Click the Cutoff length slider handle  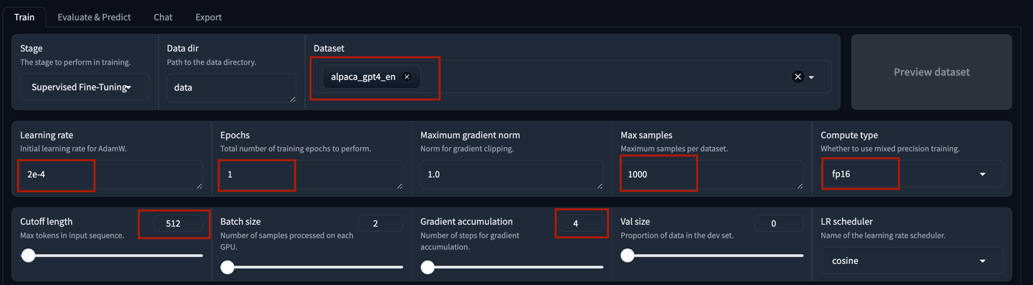(x=29, y=255)
